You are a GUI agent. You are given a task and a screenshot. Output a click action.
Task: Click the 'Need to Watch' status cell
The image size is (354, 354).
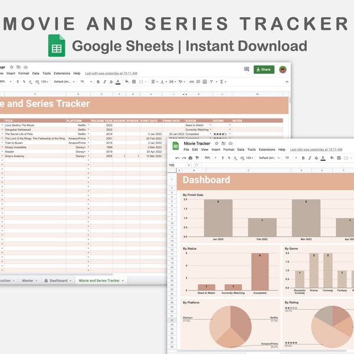click(x=199, y=125)
